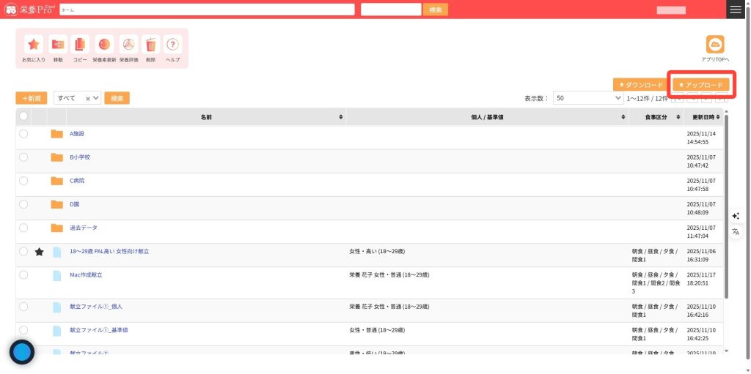Select the 移動 move folder icon
Image resolution: width=751 pixels, height=374 pixels.
[58, 45]
